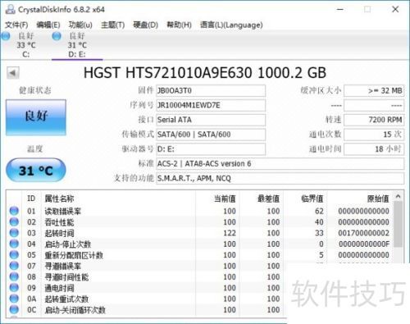Select the 启动-停止次数 attribute row
Viewport: 410px width, 324px height.
(199, 244)
